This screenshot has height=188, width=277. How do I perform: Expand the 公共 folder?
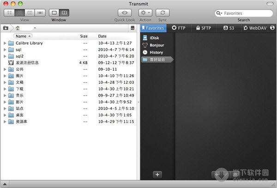coord(5,69)
